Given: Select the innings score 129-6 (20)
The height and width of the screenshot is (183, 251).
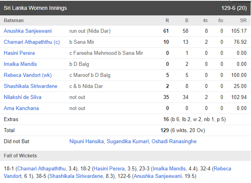Looking at the screenshot, I should click(234, 8).
